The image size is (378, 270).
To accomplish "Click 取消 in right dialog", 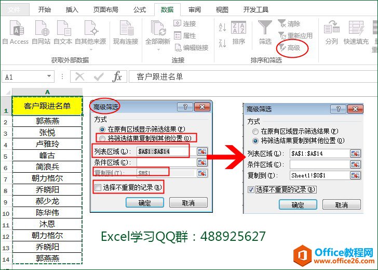I will (x=341, y=204).
